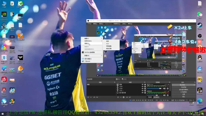Screen dimensions: 206x116
Task: Toggle lock on the 显示器采集 source
Action: 145,93
